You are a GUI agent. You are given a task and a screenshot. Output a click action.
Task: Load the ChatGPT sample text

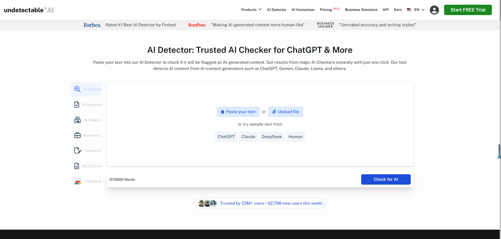226,137
